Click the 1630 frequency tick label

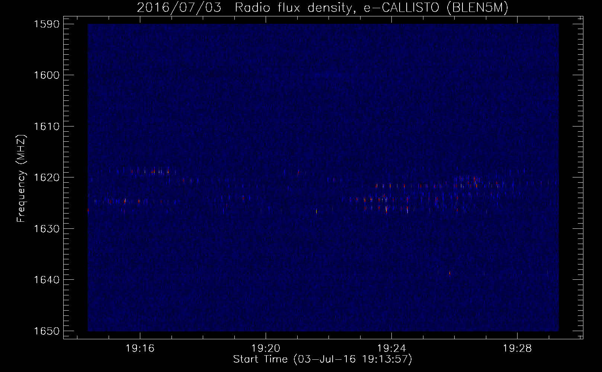pos(46,228)
